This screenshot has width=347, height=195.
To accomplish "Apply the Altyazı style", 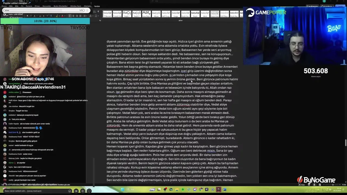I will pos(156,14).
